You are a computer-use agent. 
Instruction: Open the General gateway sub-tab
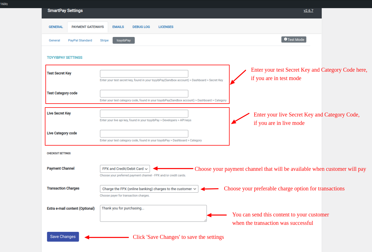[54, 40]
